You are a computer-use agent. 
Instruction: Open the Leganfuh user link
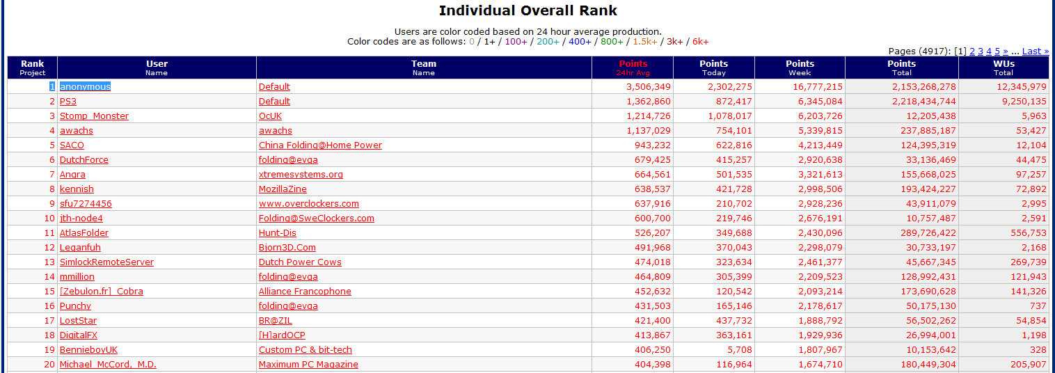(x=81, y=248)
